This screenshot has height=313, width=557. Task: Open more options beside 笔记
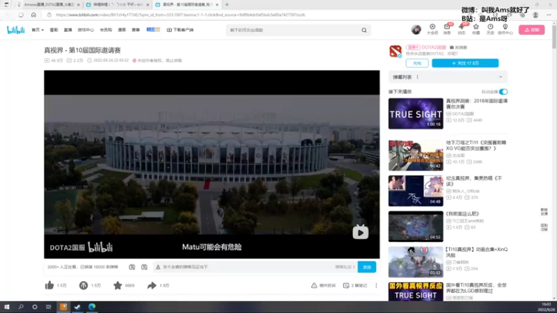(x=376, y=285)
